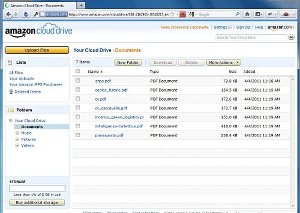The width and height of the screenshot is (300, 213).
Task: Click the bookmark star in the address bar
Action: (x=172, y=15)
